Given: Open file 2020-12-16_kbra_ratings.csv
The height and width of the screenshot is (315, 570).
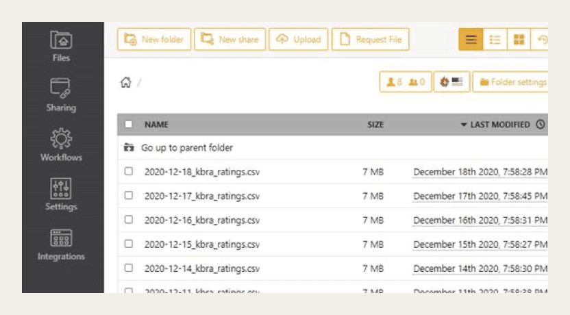Looking at the screenshot, I should pos(202,220).
